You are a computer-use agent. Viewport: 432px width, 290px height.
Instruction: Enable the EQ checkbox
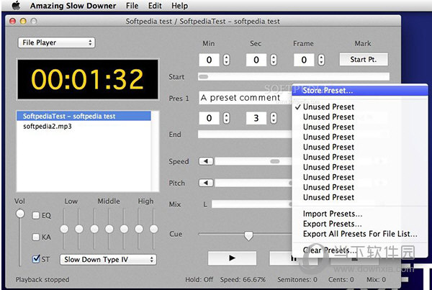point(36,215)
